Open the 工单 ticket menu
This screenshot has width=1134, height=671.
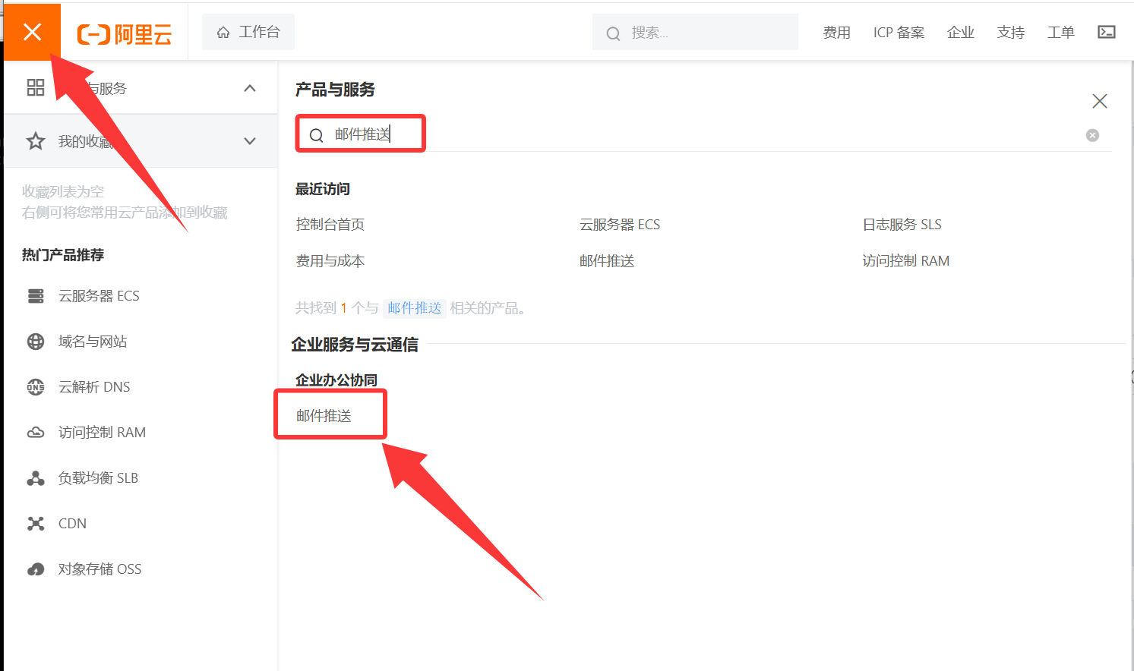[1060, 33]
